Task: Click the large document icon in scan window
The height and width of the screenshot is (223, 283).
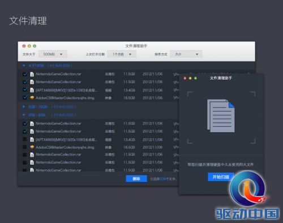Action: click(221, 115)
